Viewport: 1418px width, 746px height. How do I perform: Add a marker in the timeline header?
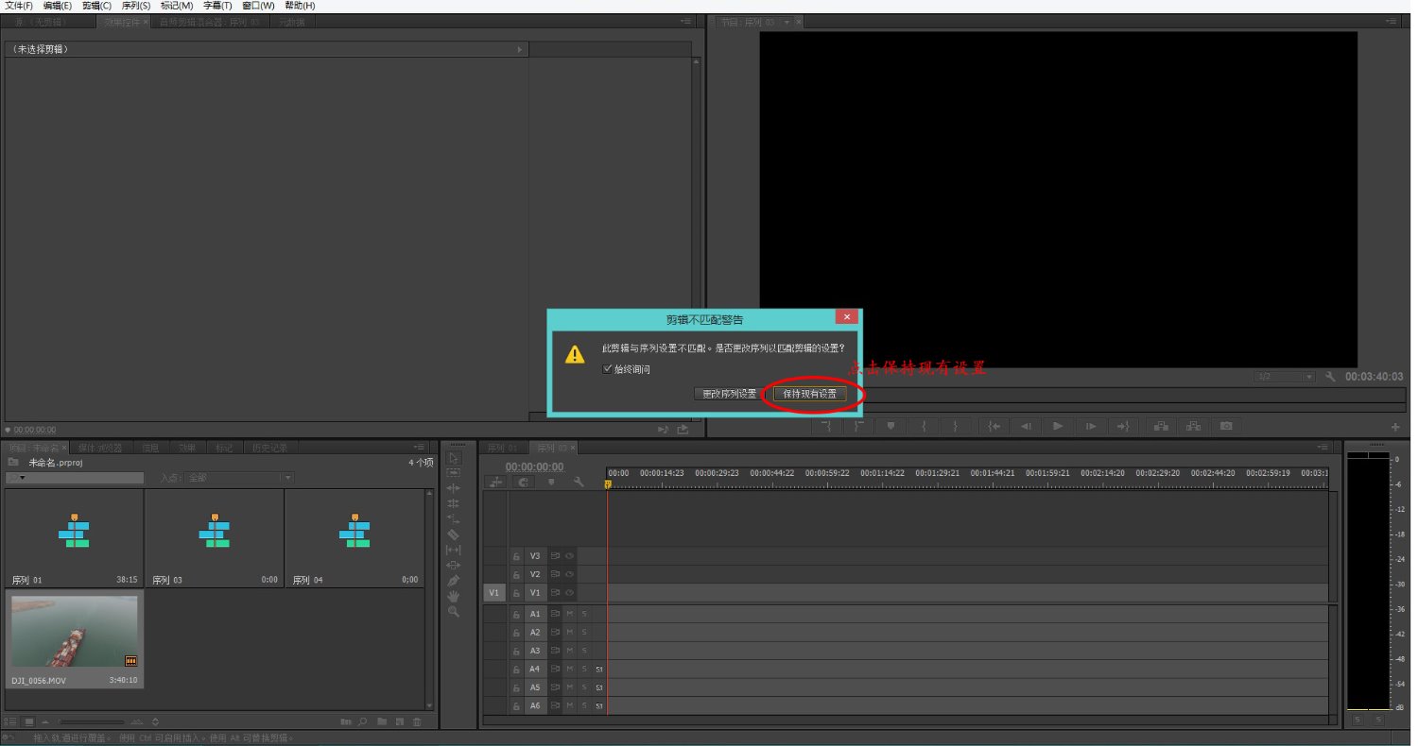point(551,483)
